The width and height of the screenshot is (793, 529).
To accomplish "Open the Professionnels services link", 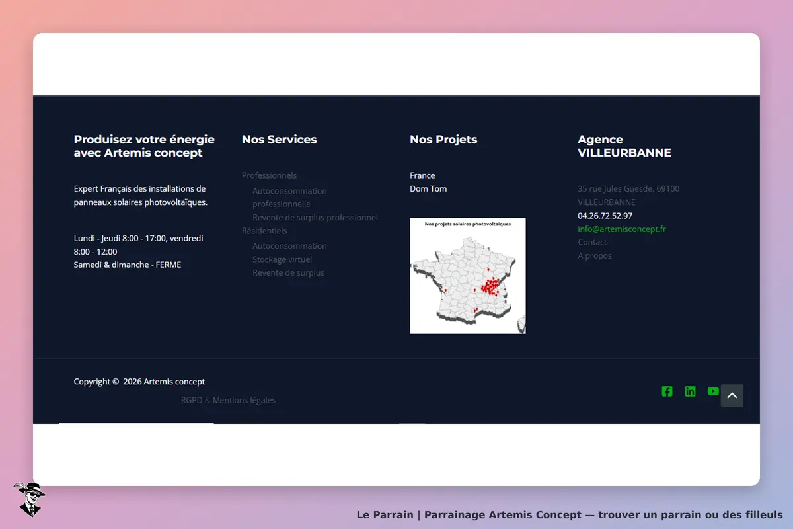I will click(x=269, y=175).
